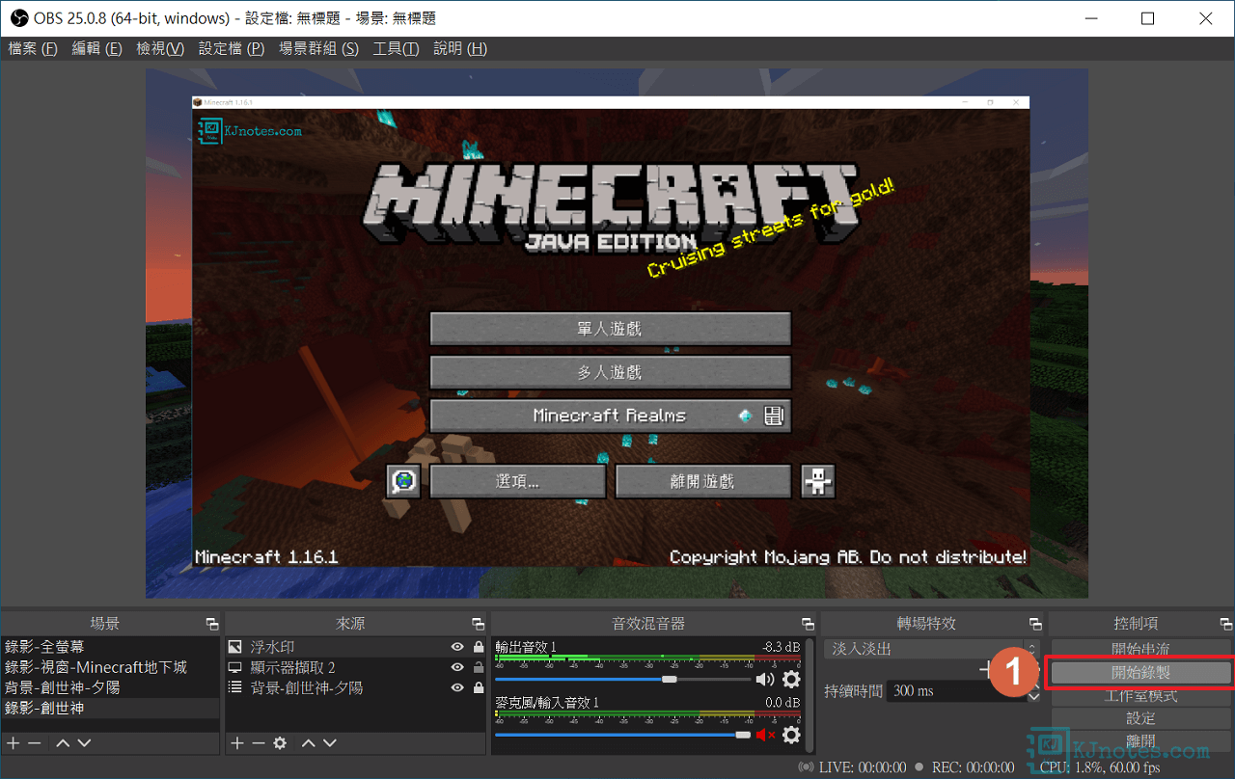The height and width of the screenshot is (779, 1235).
Task: Open the settings gear for 輸出音效 1
Action: [x=791, y=680]
